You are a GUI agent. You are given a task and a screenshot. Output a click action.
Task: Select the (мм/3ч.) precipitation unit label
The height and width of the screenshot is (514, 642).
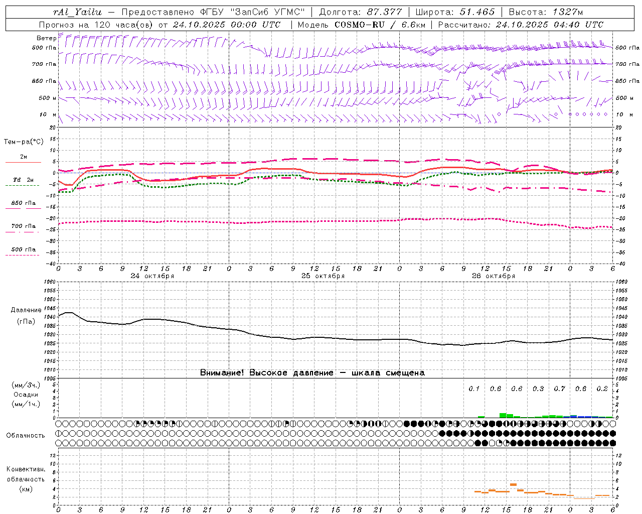pos(26,385)
